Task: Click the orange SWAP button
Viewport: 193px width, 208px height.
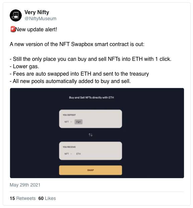Action: pos(91,170)
